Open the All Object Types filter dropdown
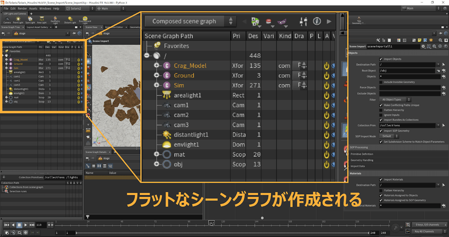449x237 pixels. pos(395,99)
